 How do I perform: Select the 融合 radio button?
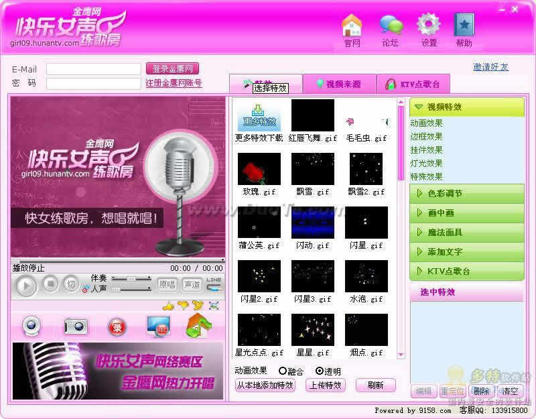coord(282,371)
